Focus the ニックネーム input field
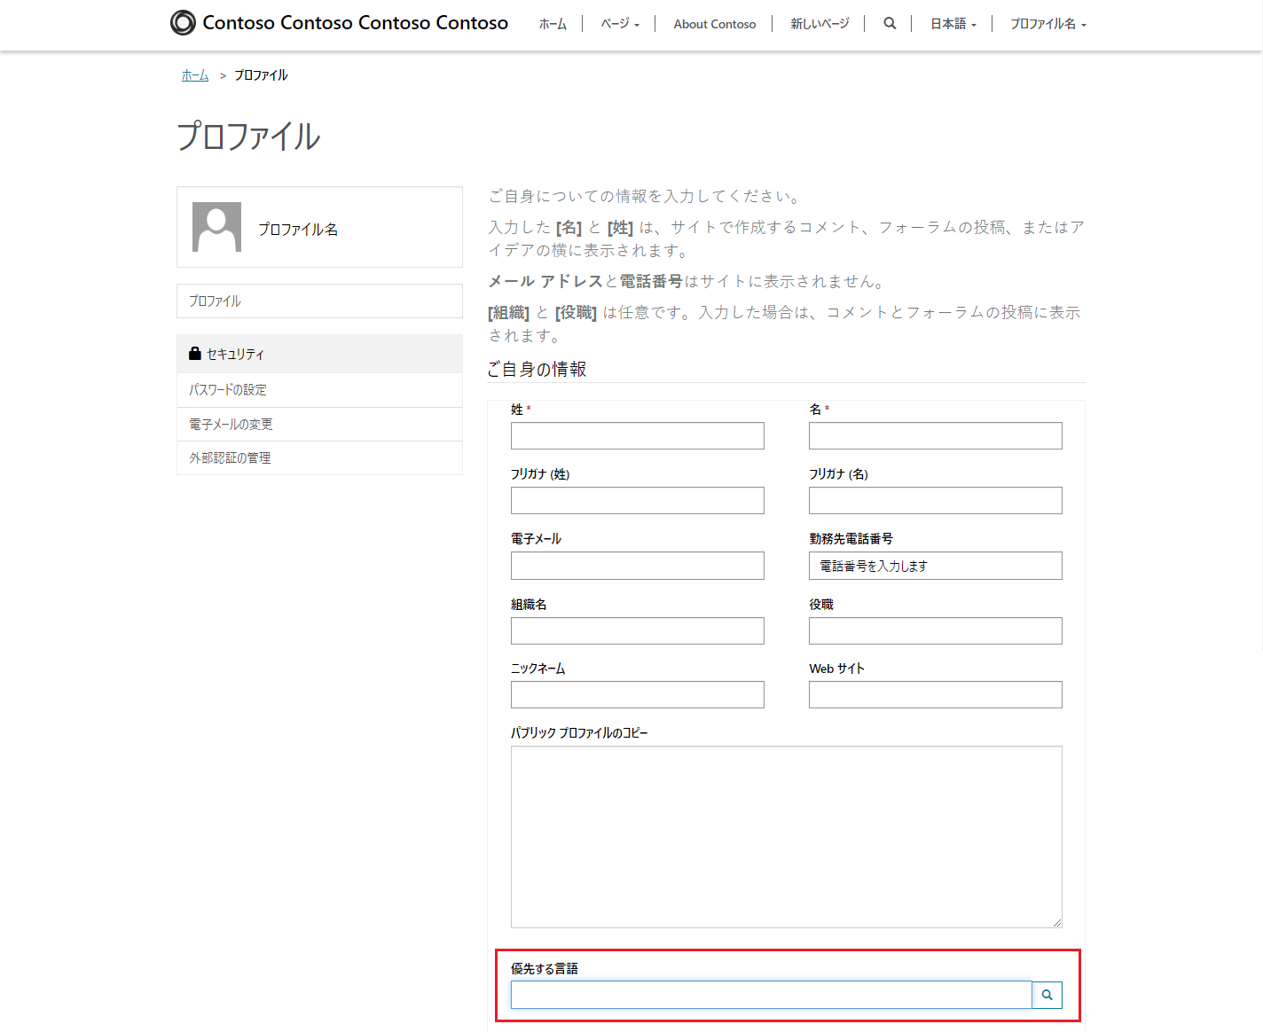 (638, 694)
